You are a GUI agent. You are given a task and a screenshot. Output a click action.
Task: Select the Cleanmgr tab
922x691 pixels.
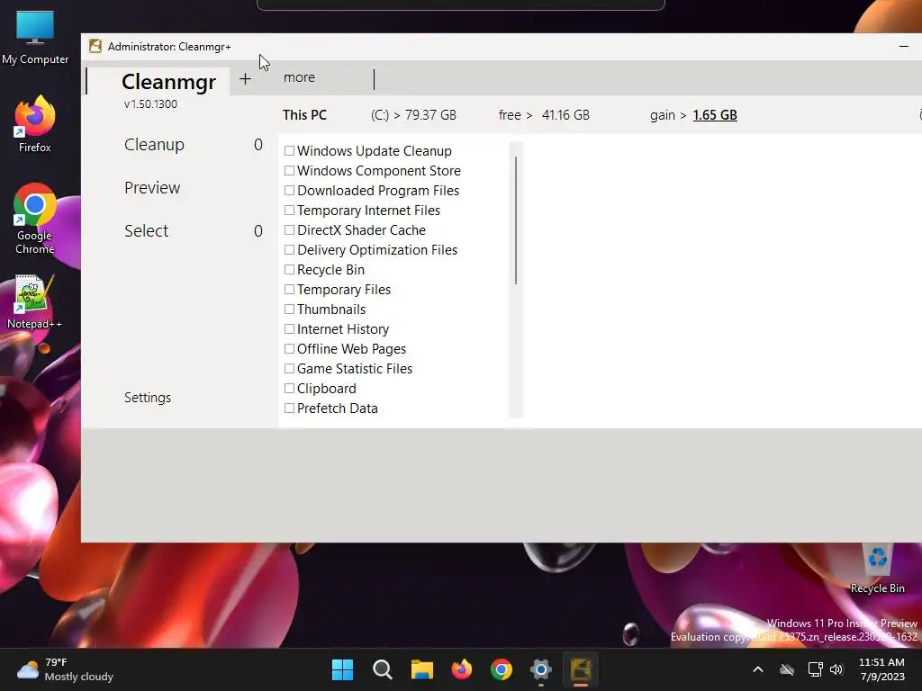click(x=168, y=82)
